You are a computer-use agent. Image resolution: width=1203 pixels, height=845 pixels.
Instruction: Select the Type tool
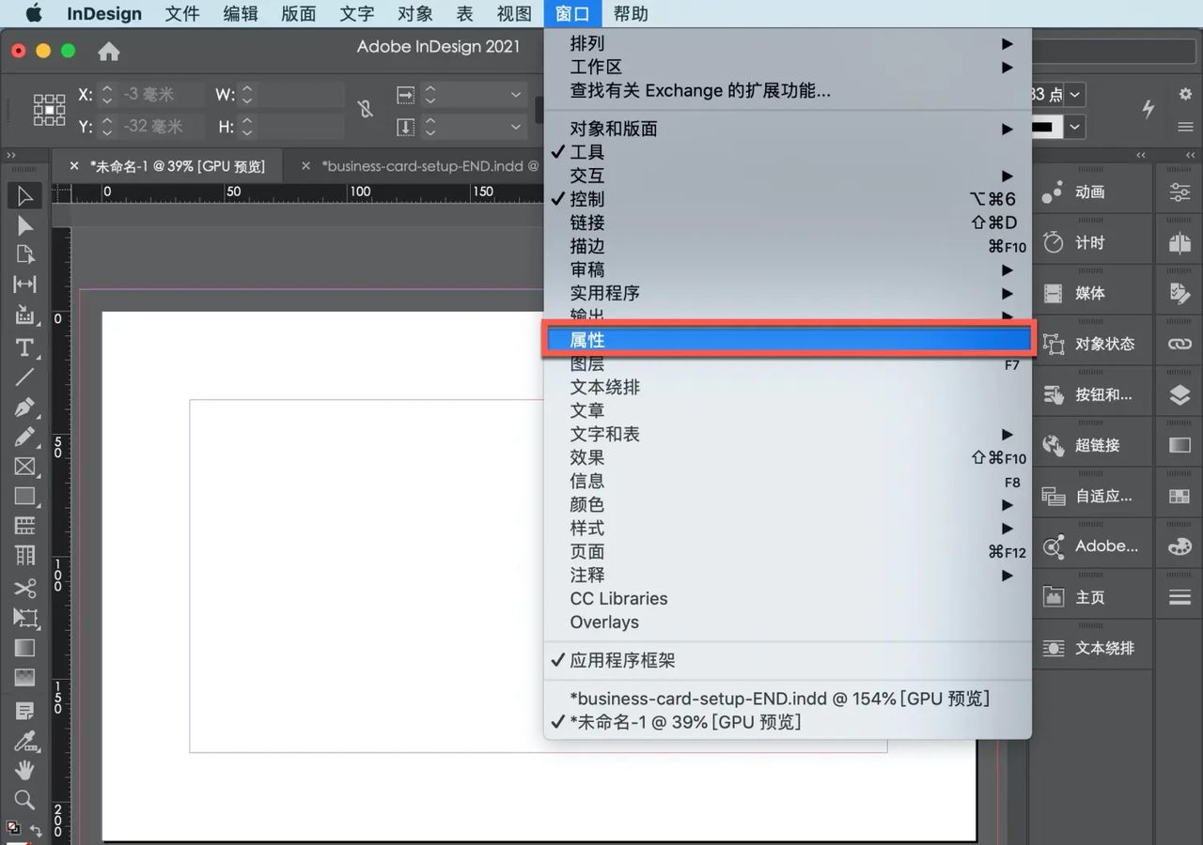click(x=25, y=347)
